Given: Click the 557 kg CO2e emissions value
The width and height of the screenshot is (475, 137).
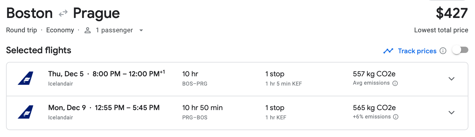Looking at the screenshot, I should pos(374,74).
